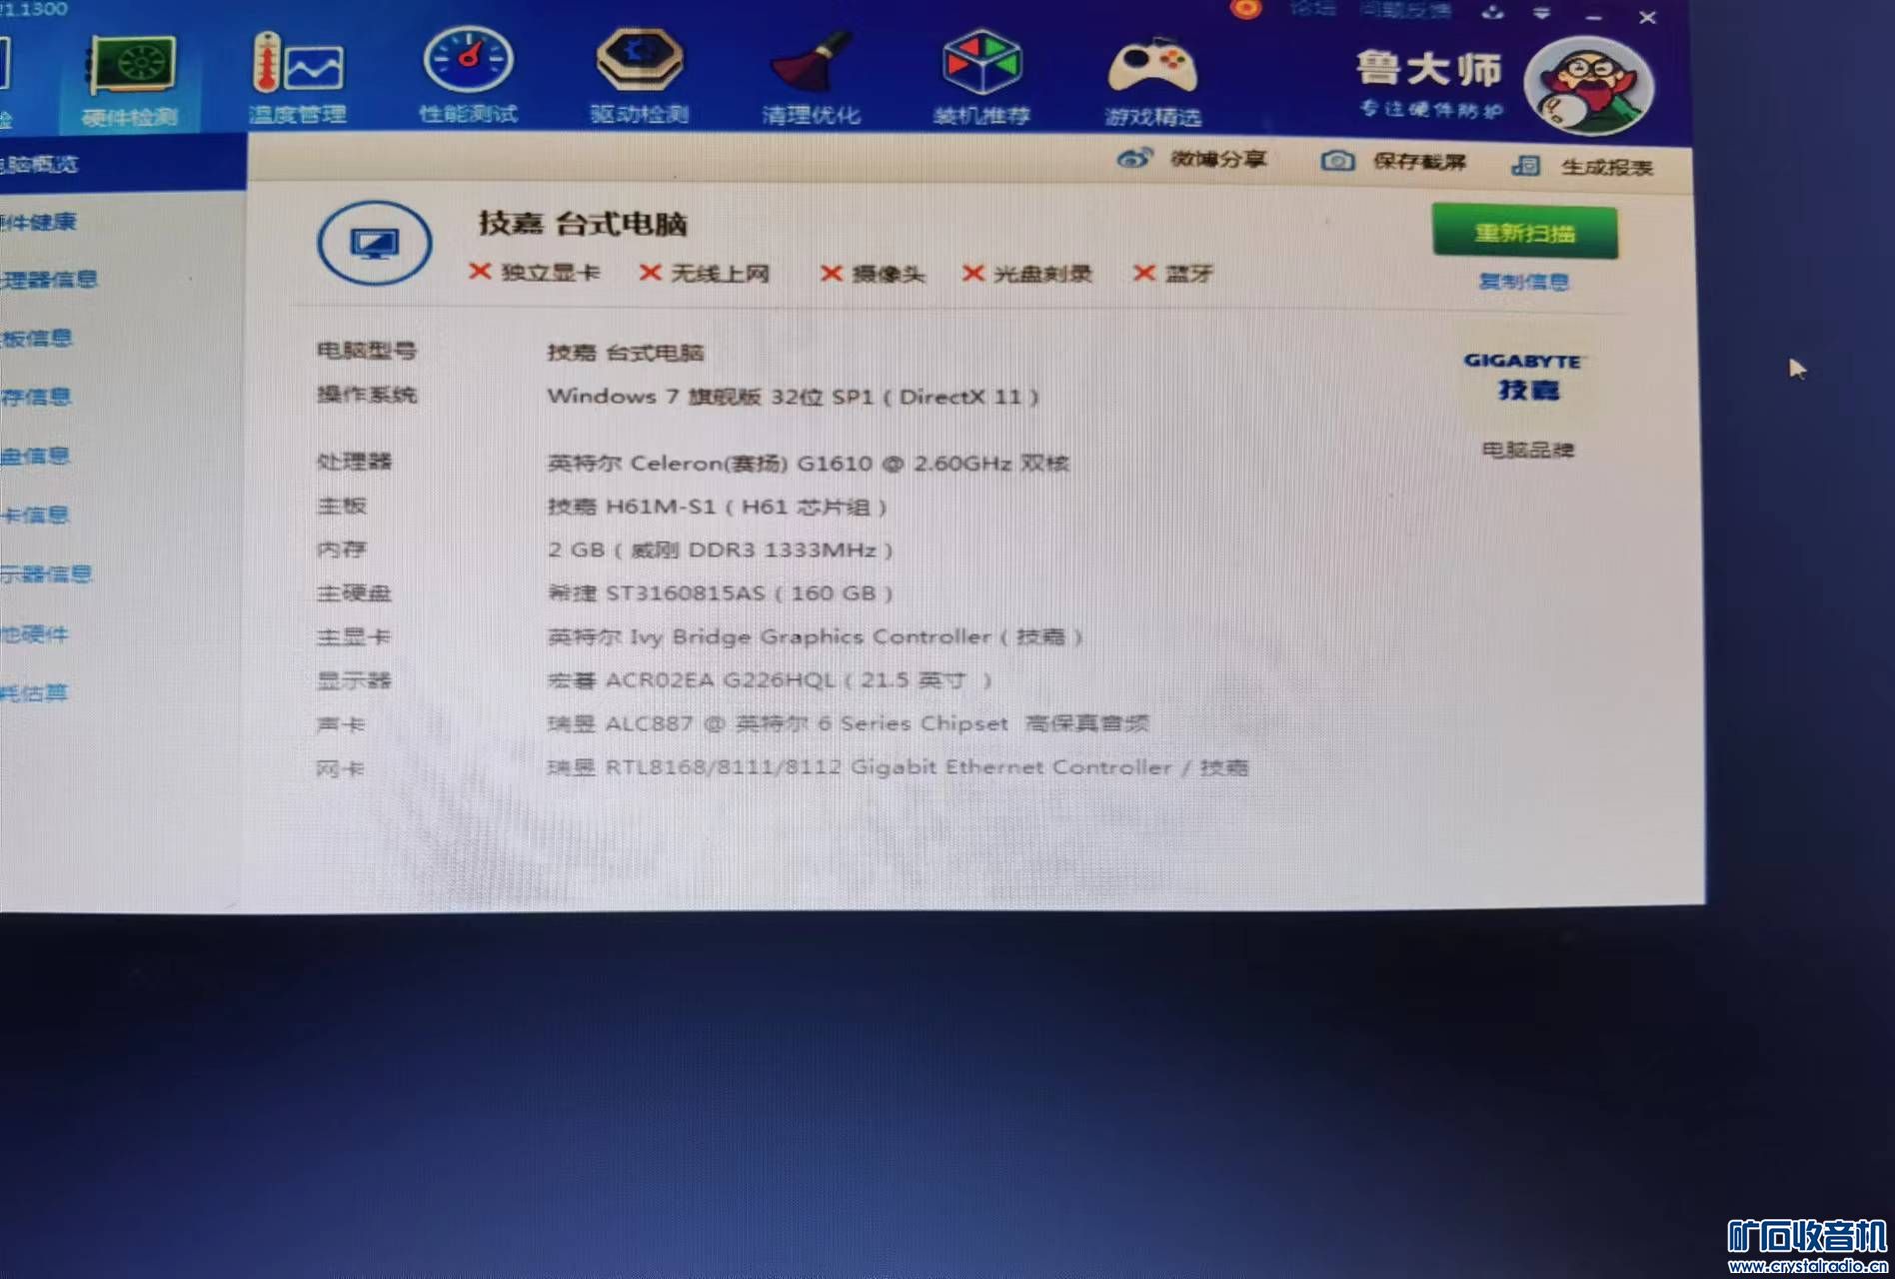This screenshot has width=1895, height=1279.
Task: Click the 技嘉 H61M-S1 motherboard value
Action: pos(717,507)
